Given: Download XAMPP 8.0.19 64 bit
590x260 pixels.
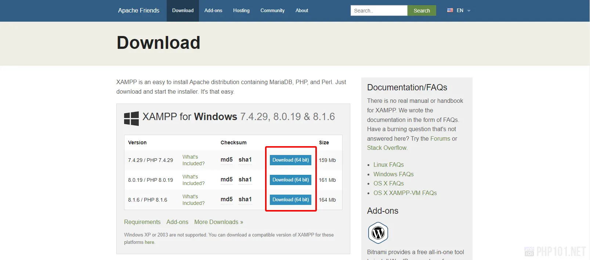Looking at the screenshot, I should point(290,180).
